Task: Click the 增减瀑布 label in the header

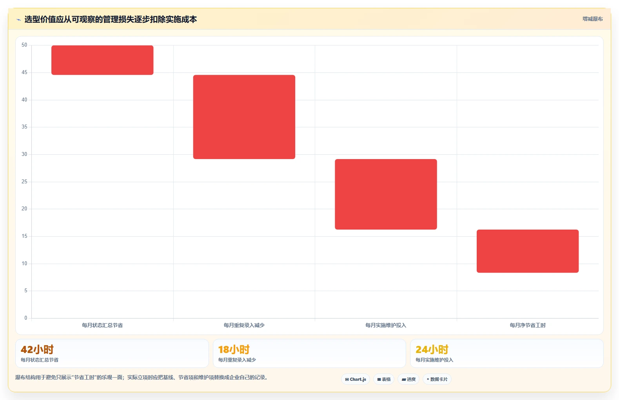Action: click(x=592, y=19)
